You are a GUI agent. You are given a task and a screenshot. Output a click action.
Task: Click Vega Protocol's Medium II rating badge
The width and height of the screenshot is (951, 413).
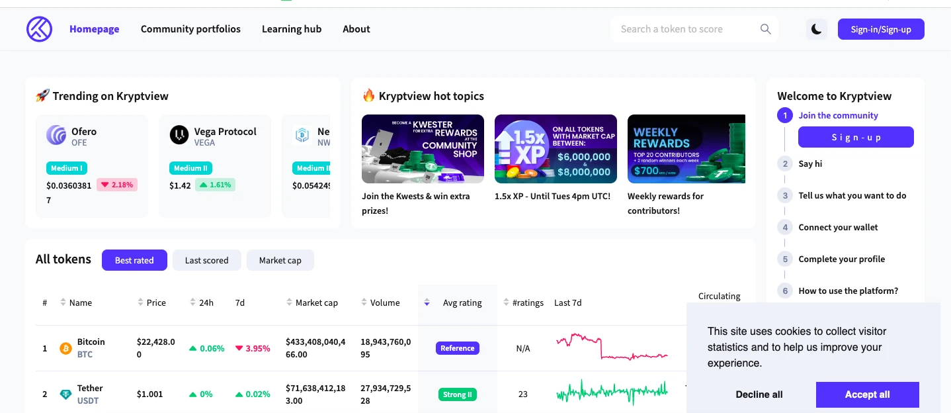[x=191, y=168]
